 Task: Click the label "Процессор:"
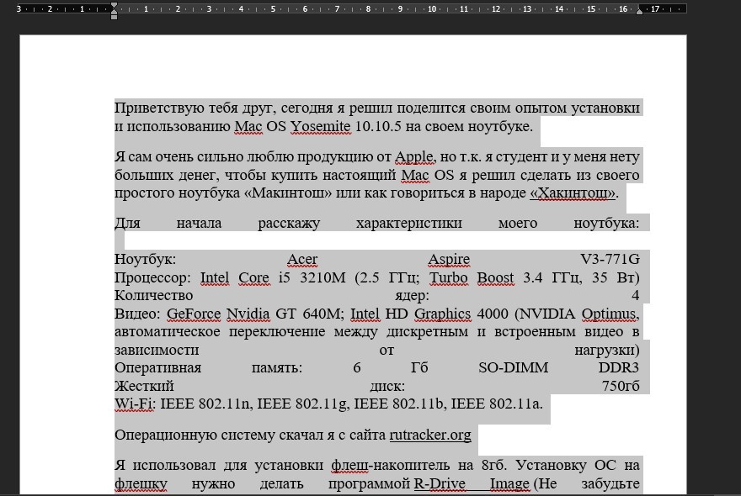(152, 277)
